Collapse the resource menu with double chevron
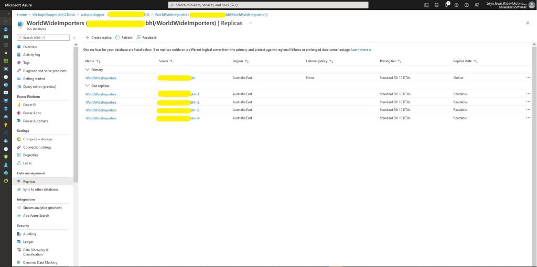 tap(74, 38)
